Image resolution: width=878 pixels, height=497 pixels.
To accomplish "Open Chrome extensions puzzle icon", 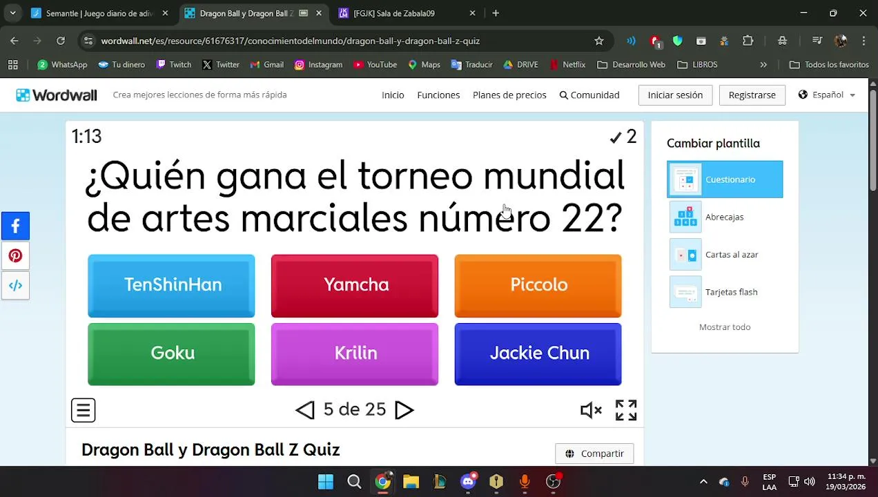I will [748, 41].
